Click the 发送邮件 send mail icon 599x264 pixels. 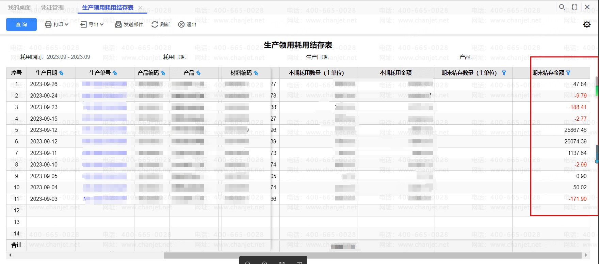coord(118,24)
